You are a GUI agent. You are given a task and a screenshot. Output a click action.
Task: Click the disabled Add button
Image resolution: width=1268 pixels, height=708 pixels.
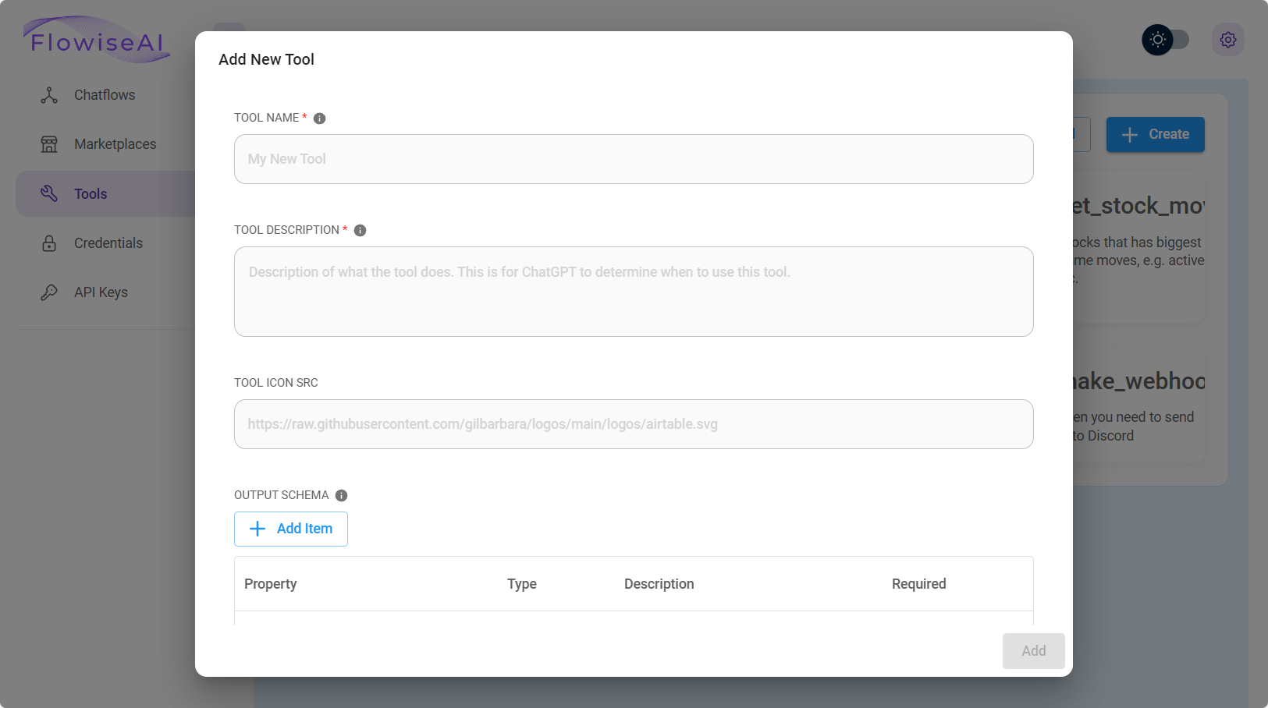click(1033, 650)
